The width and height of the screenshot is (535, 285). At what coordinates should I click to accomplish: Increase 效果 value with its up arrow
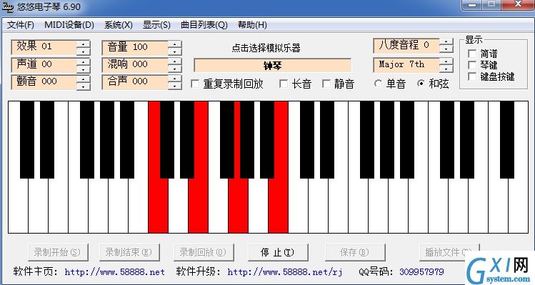pos(84,44)
